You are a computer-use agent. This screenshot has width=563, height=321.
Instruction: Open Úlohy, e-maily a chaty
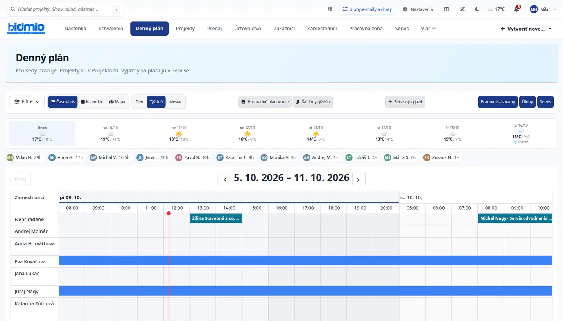pos(367,9)
